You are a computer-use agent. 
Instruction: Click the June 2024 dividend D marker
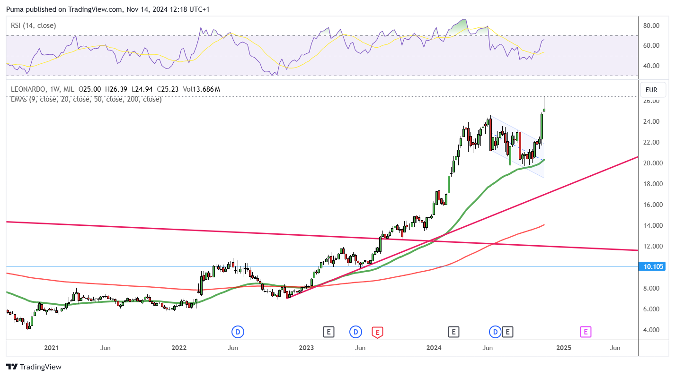pos(496,332)
